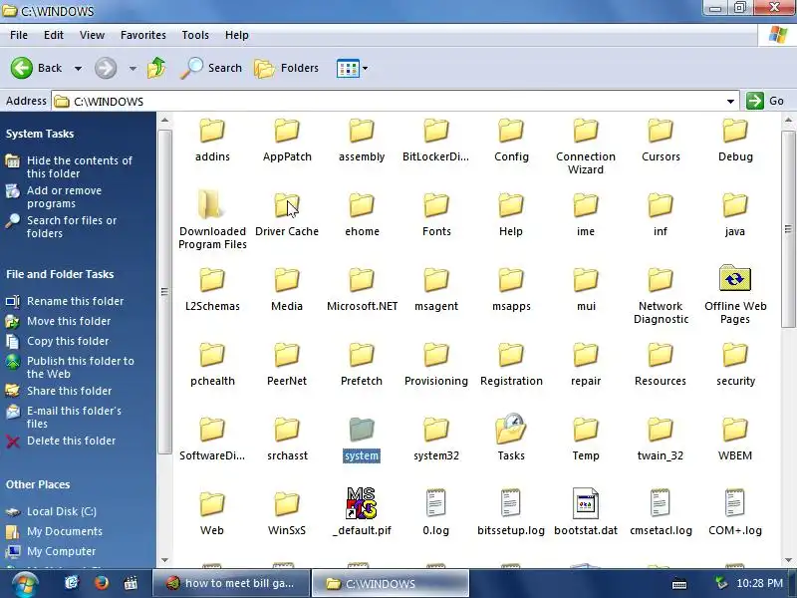797x598 pixels.
Task: Select the Driver Cache folder
Action: click(x=287, y=214)
